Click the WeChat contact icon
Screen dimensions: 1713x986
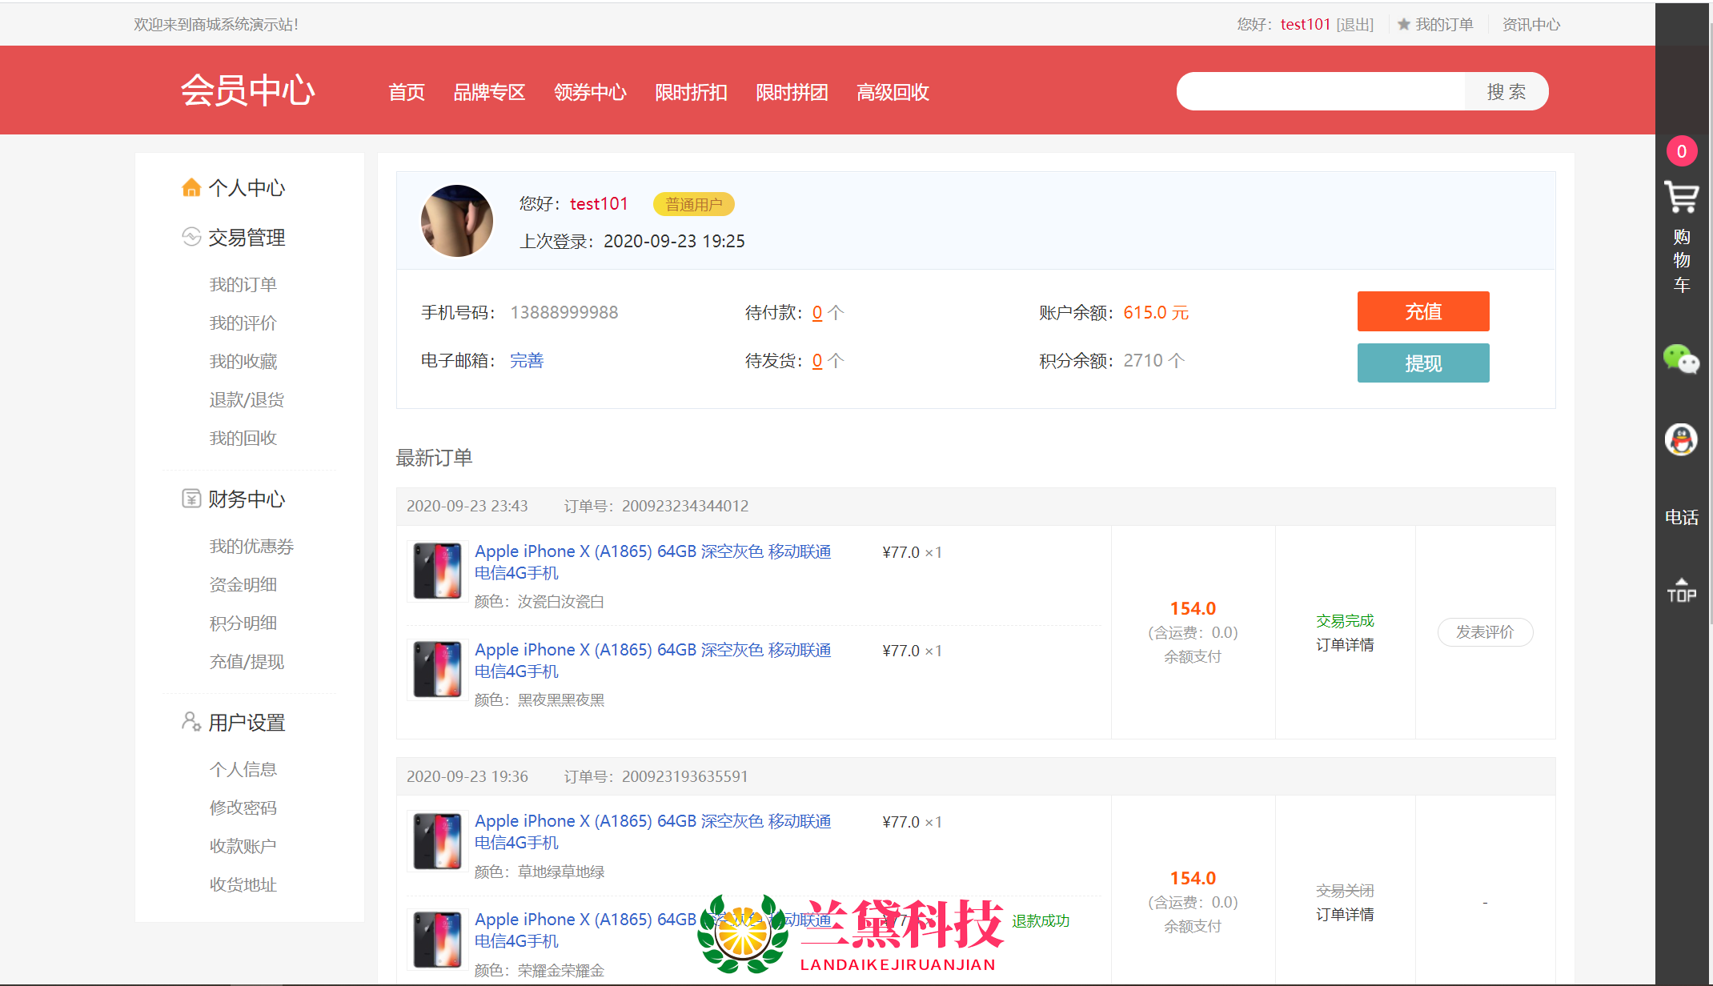(x=1681, y=359)
